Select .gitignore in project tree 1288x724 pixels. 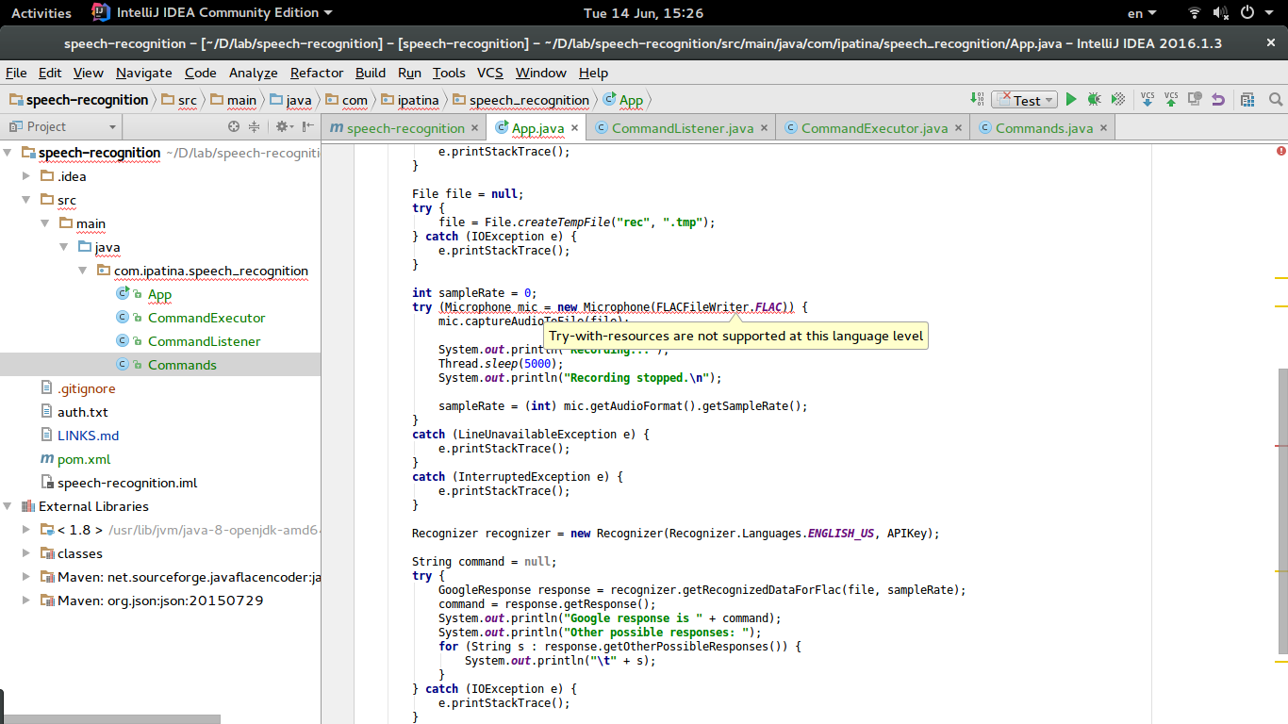click(87, 388)
